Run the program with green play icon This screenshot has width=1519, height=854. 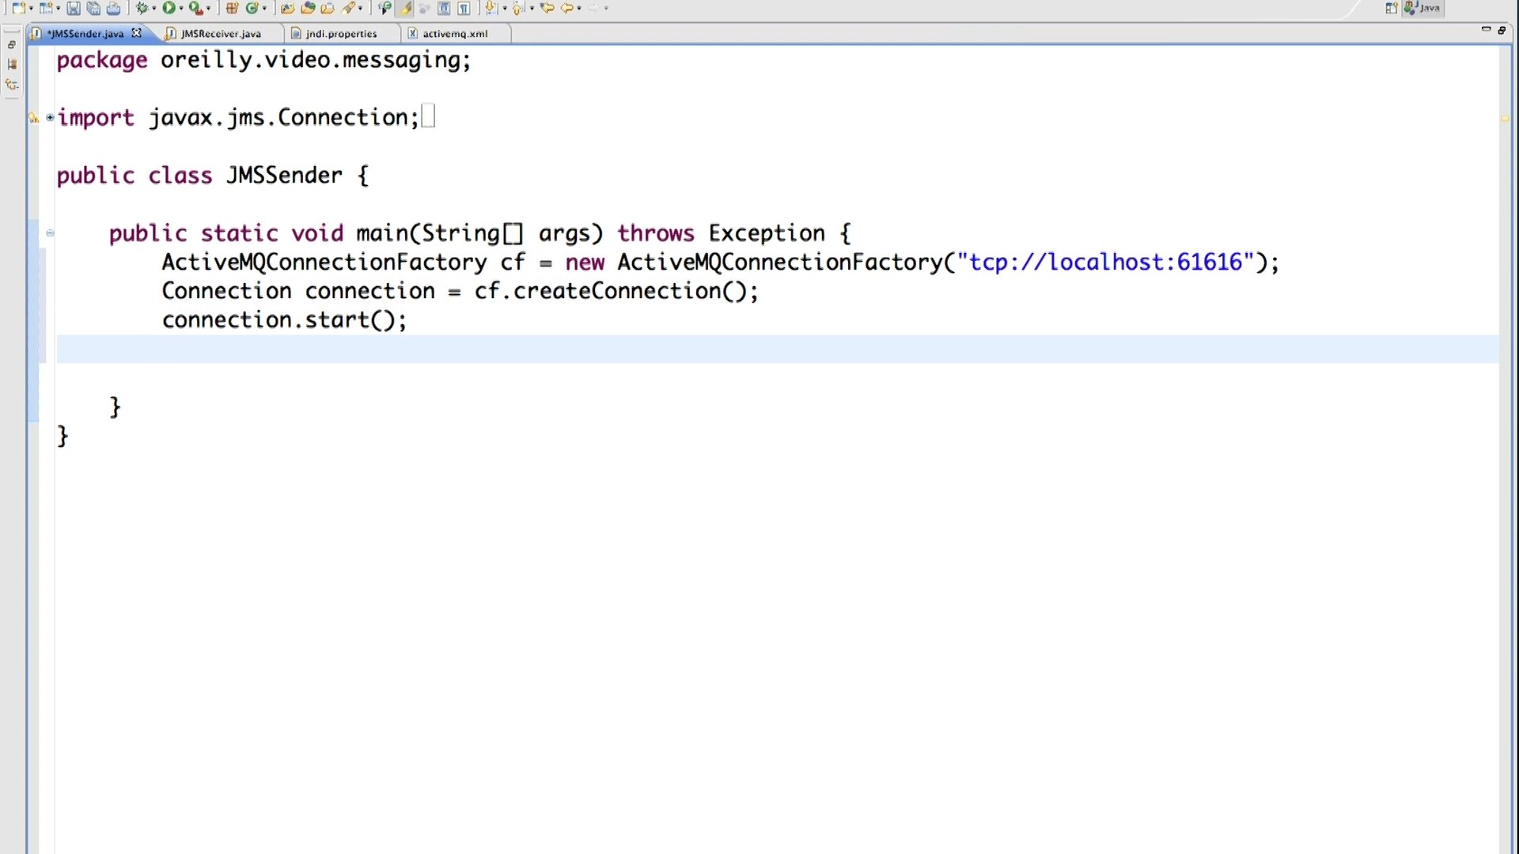coord(169,8)
